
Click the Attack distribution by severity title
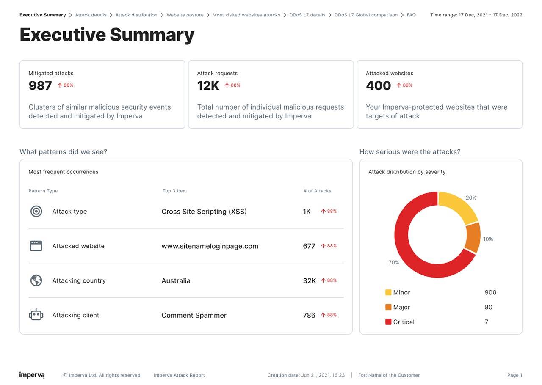(x=407, y=172)
